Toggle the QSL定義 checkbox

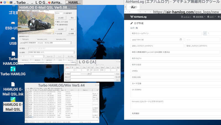click(x=56, y=33)
